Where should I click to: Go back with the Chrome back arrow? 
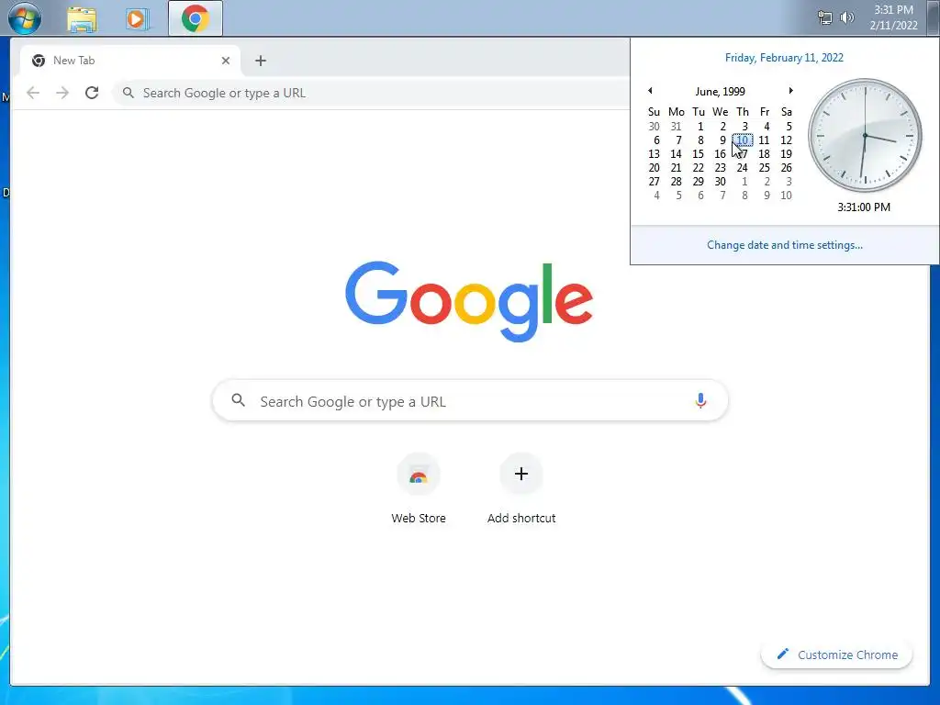coord(33,93)
